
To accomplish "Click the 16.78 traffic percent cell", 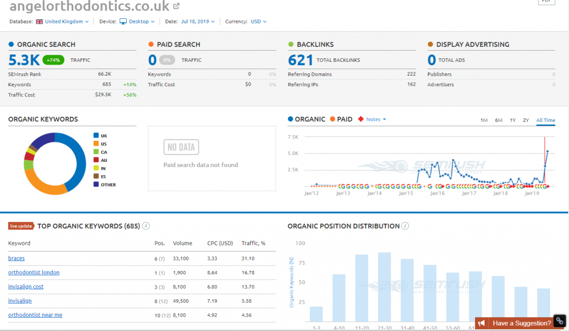I will click(248, 273).
